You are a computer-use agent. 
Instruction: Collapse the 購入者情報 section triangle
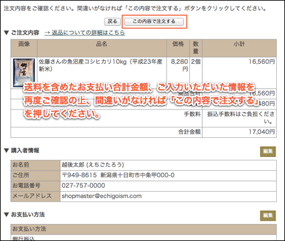point(6,151)
